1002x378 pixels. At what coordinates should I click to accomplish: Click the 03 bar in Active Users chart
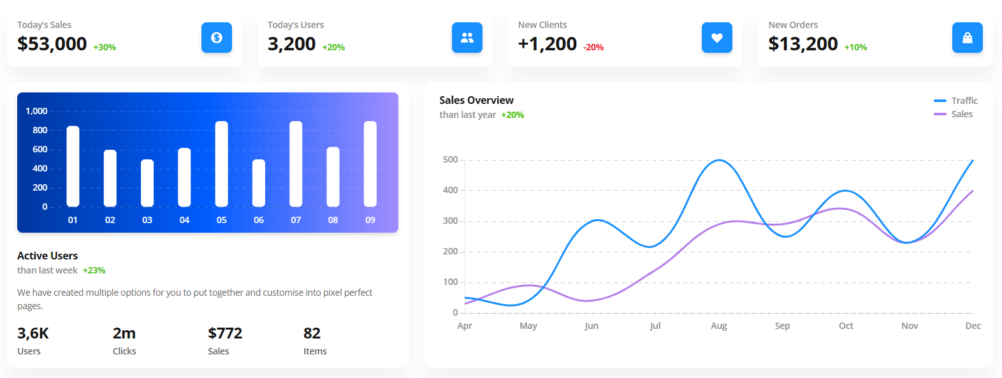[147, 183]
